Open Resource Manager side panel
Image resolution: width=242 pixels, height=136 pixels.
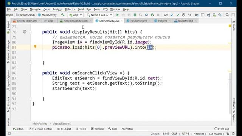(x=8, y=51)
